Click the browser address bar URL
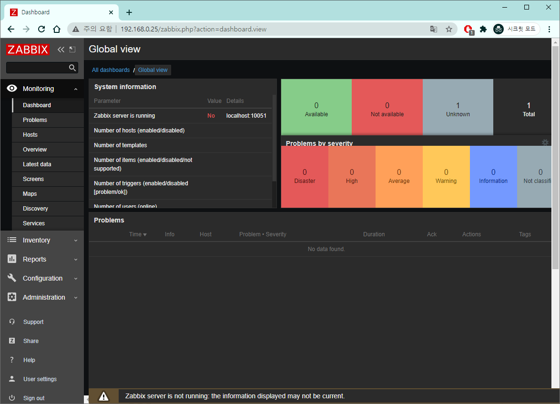Image resolution: width=560 pixels, height=404 pixels. coord(193,29)
